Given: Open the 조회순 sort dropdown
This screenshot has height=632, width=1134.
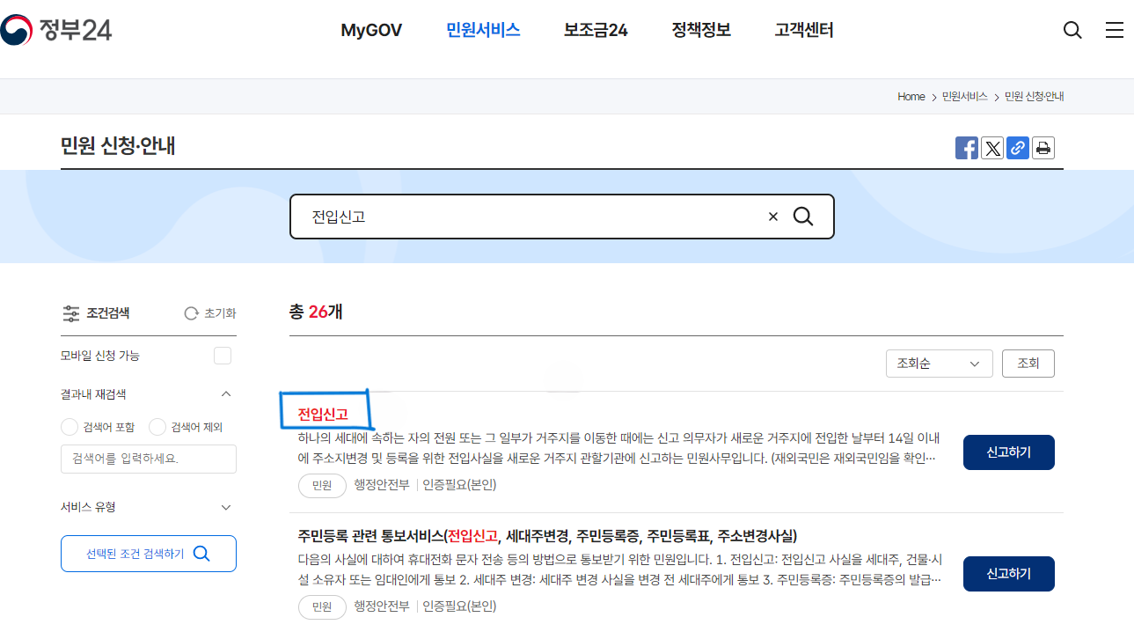Looking at the screenshot, I should [x=939, y=364].
